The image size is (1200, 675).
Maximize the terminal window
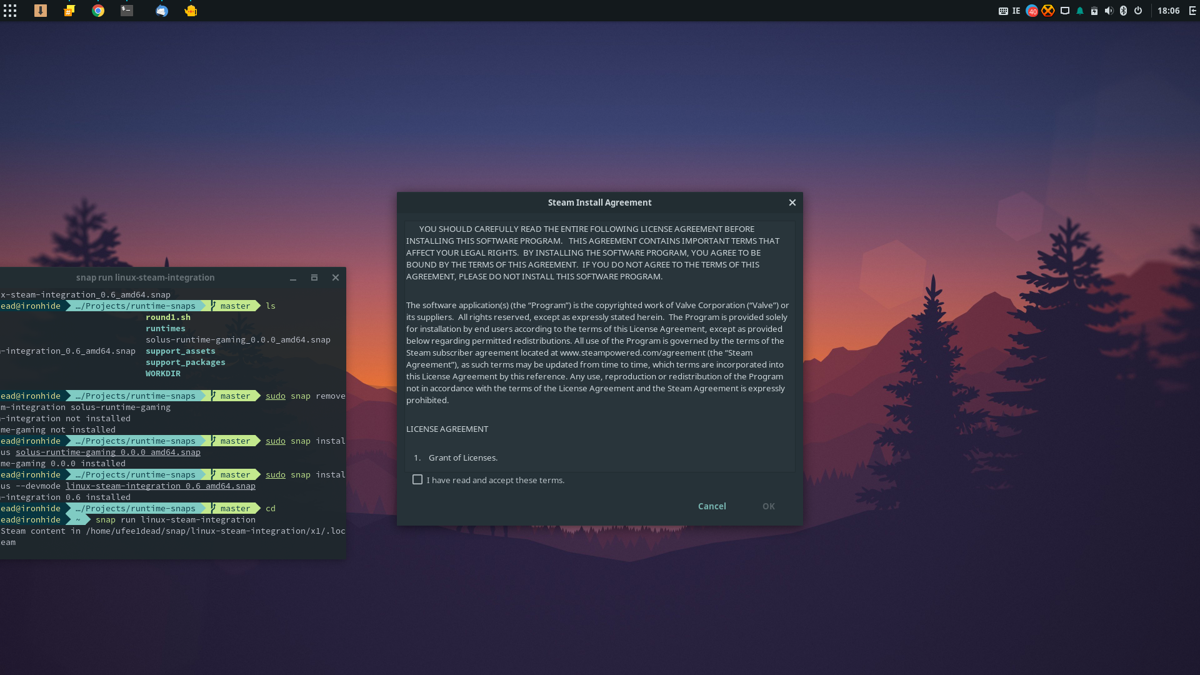coord(314,277)
